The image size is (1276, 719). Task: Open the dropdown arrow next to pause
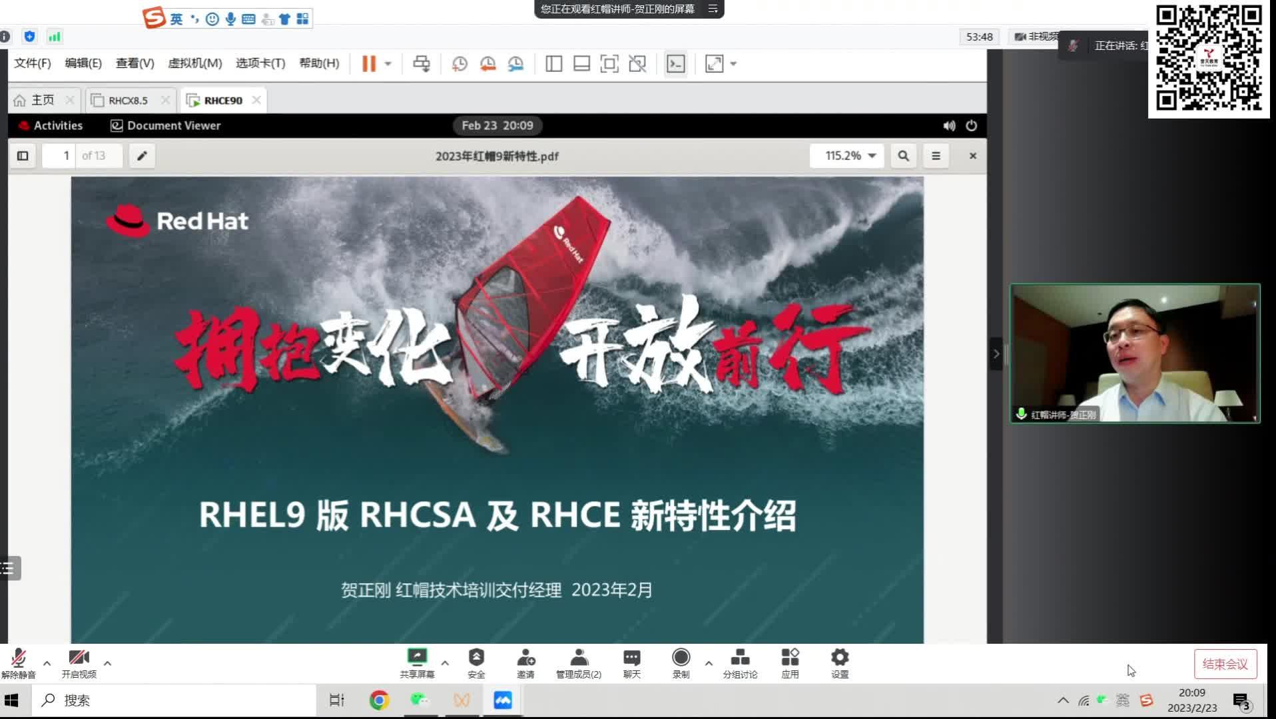coord(388,64)
